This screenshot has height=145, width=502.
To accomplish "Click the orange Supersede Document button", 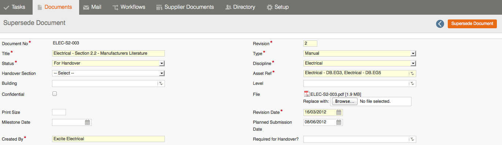I will (472, 23).
